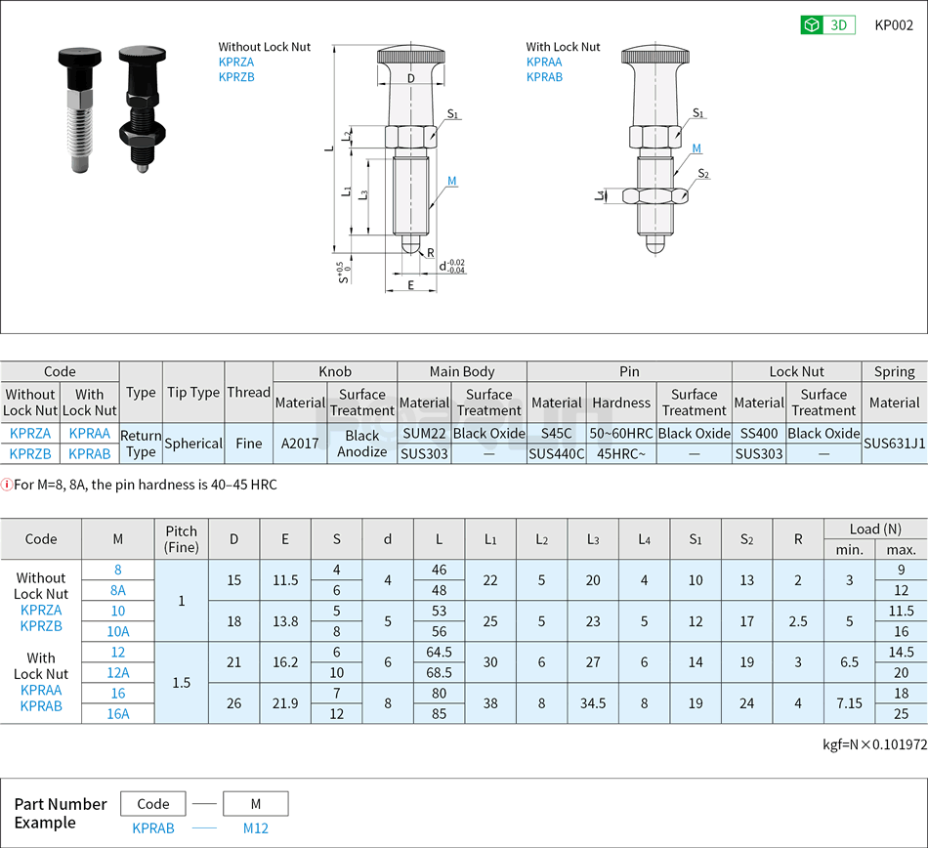Open the 3D model viewer icon
Viewport: 928px width, 848px height.
pos(827,25)
